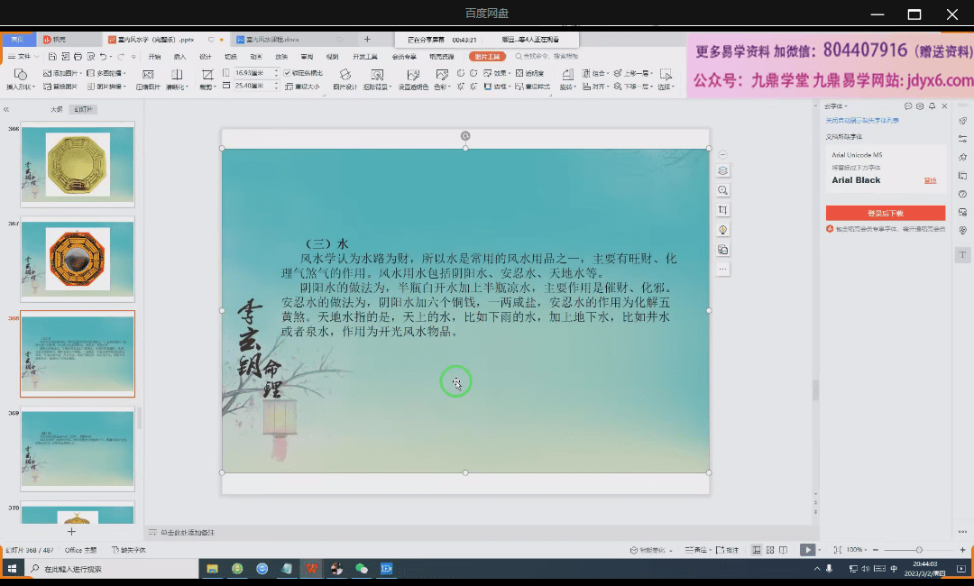This screenshot has width=974, height=586.
Task: Click the zoom magnifier in floating toolbar
Action: (x=723, y=190)
